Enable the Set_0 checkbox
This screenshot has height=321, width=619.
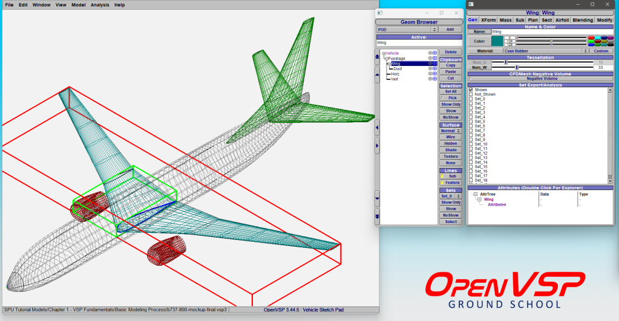pos(471,99)
